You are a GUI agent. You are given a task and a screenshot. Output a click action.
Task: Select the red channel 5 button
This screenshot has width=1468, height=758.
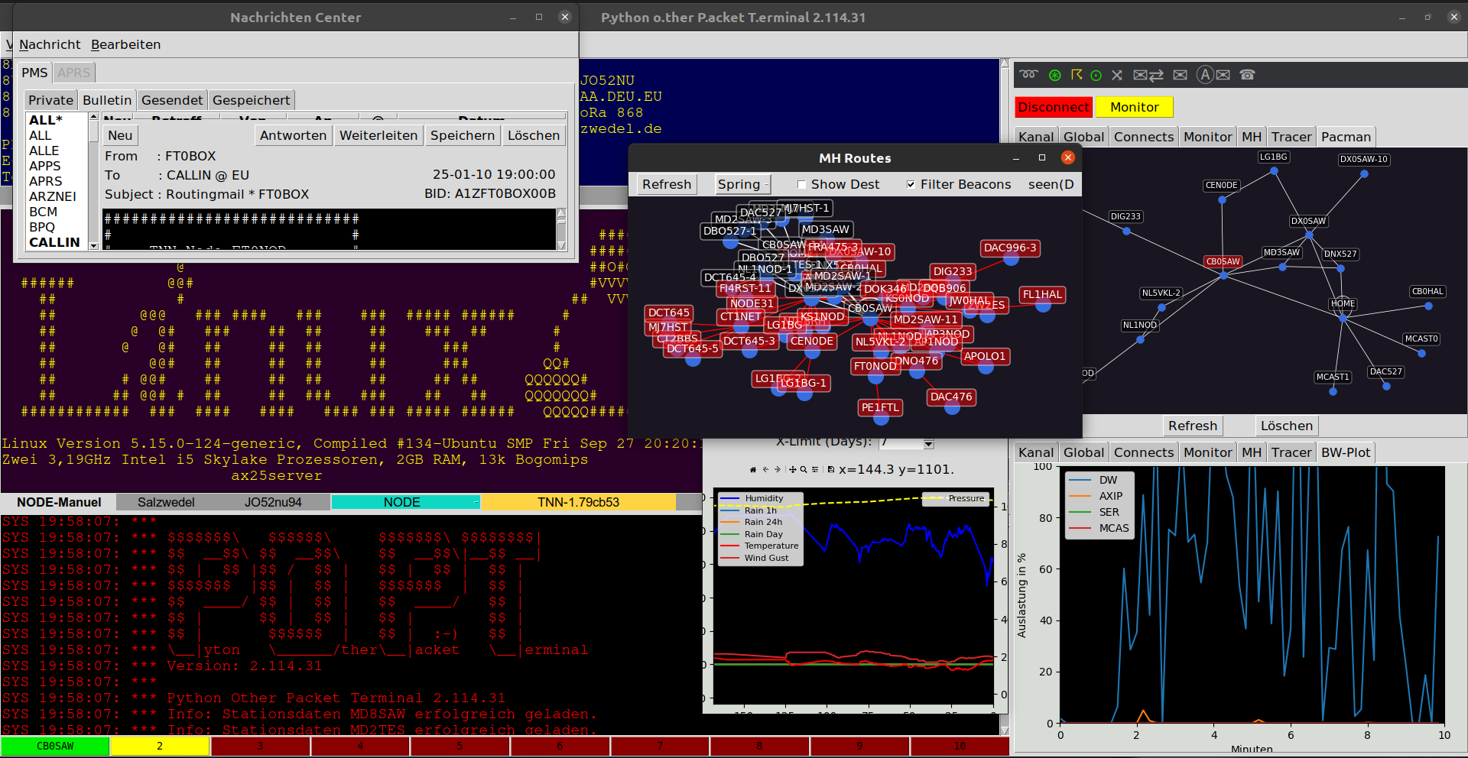[460, 747]
